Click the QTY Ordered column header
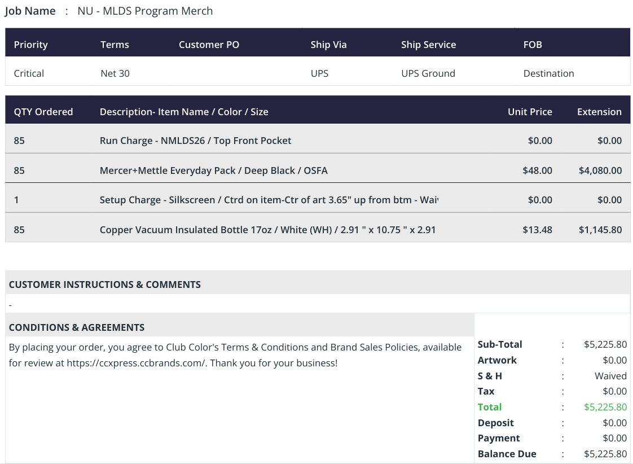 pyautogui.click(x=43, y=112)
